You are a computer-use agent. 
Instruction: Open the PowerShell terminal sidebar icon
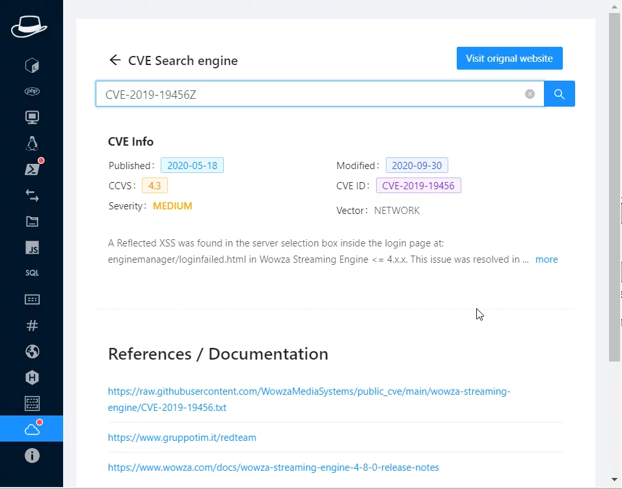32,169
